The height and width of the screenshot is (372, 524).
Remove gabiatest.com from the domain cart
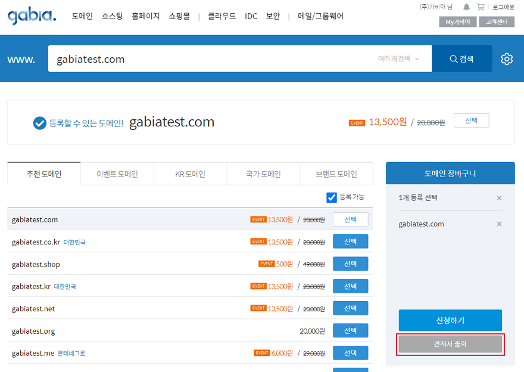pos(499,224)
